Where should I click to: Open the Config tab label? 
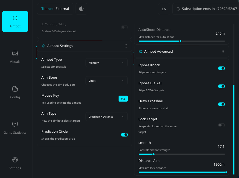coord(15,97)
